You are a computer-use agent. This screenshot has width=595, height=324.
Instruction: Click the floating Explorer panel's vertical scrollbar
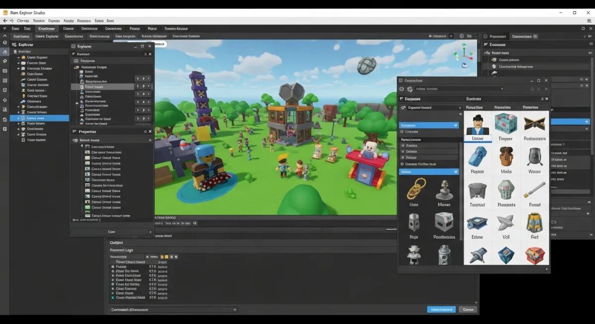coord(153,87)
